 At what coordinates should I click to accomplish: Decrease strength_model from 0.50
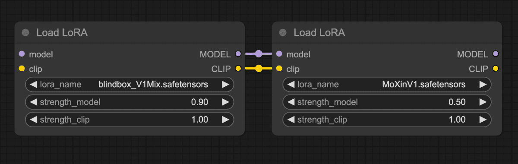(291, 102)
